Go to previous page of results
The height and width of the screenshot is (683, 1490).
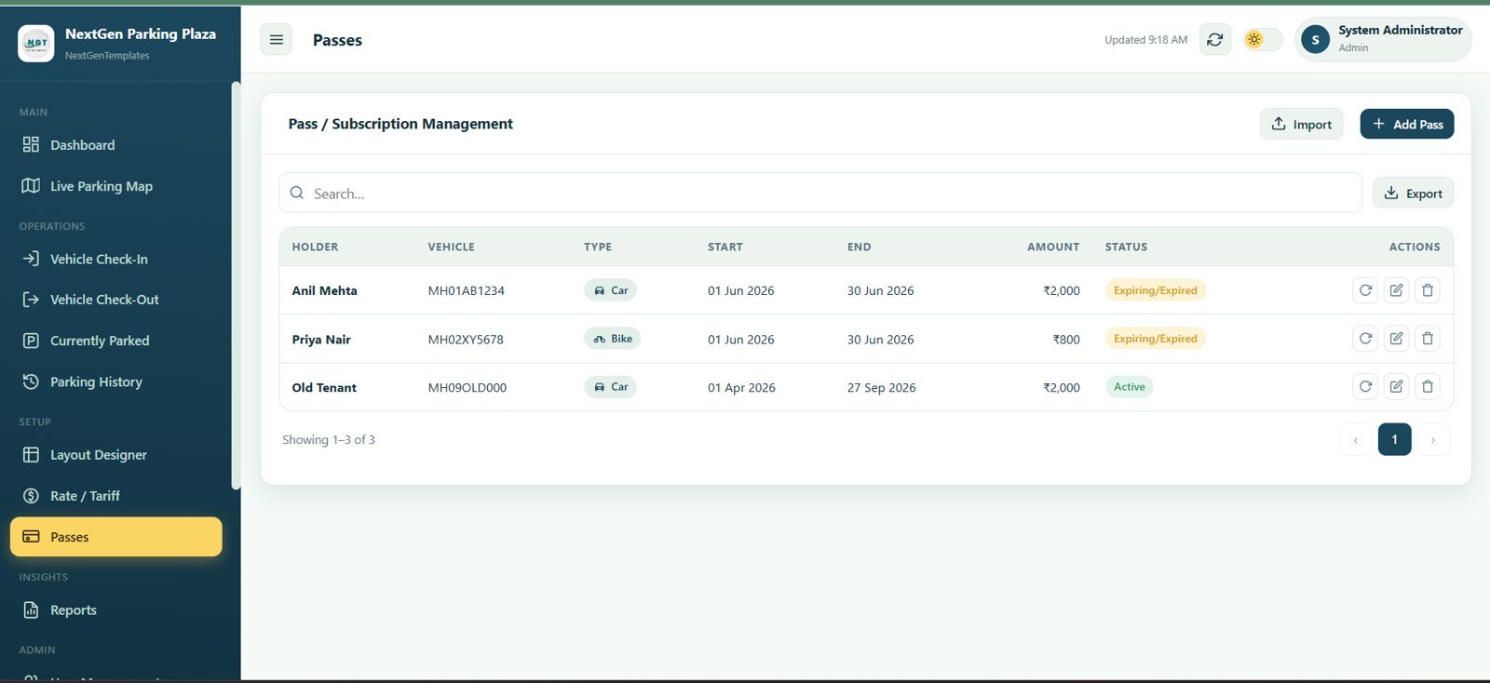[x=1355, y=439]
